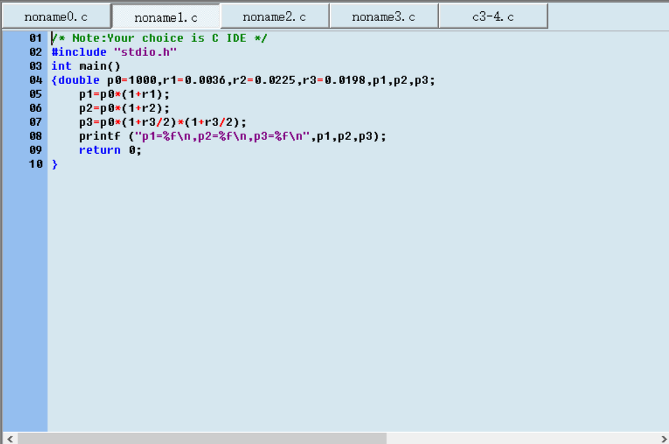The height and width of the screenshot is (444, 669).
Task: Go to the noname3.c tab
Action: 384,17
